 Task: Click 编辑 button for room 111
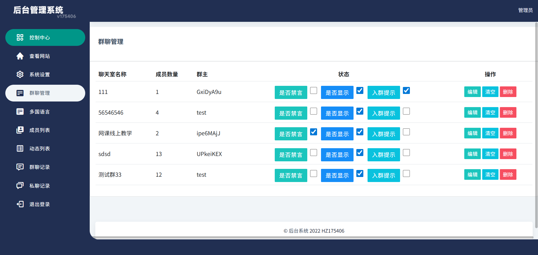tap(472, 92)
